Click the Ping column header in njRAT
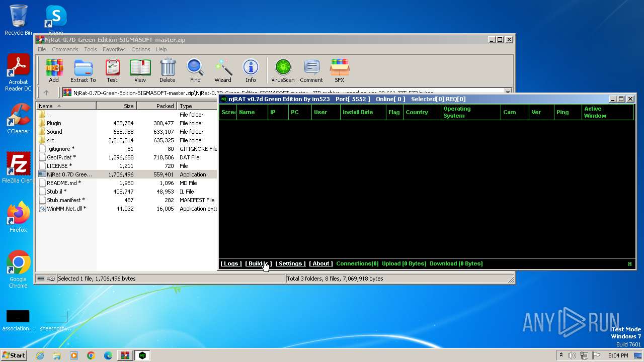644x362 pixels. [x=568, y=112]
